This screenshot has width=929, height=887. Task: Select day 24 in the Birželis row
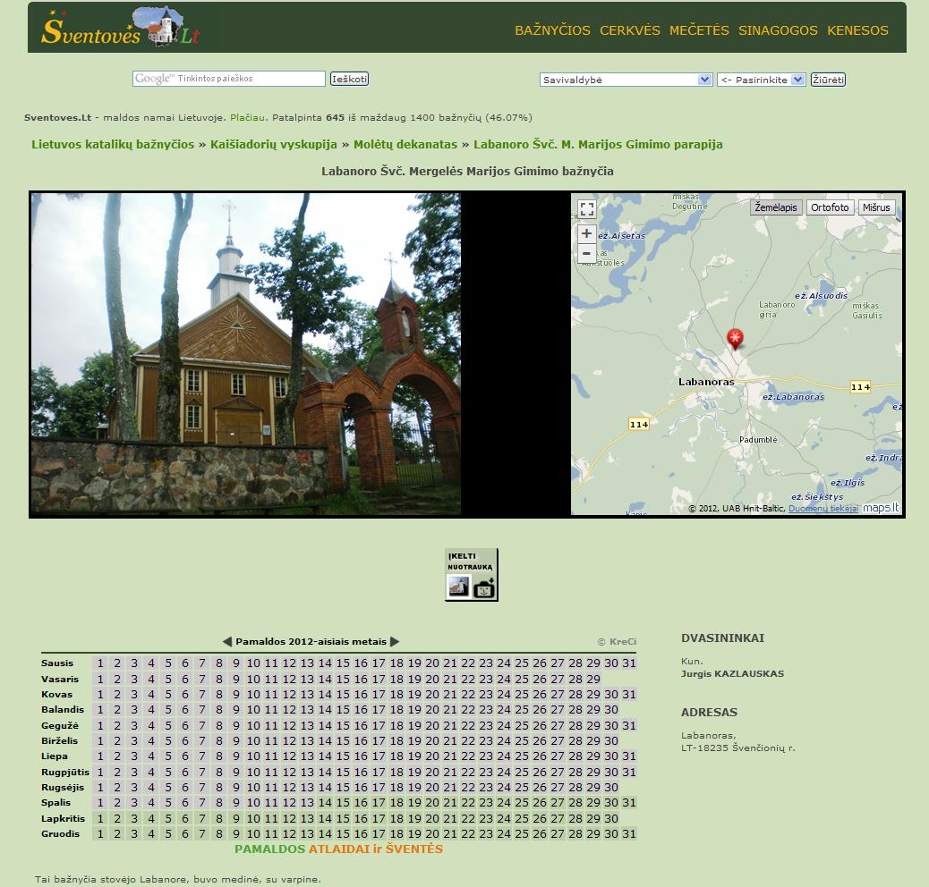[x=504, y=741]
